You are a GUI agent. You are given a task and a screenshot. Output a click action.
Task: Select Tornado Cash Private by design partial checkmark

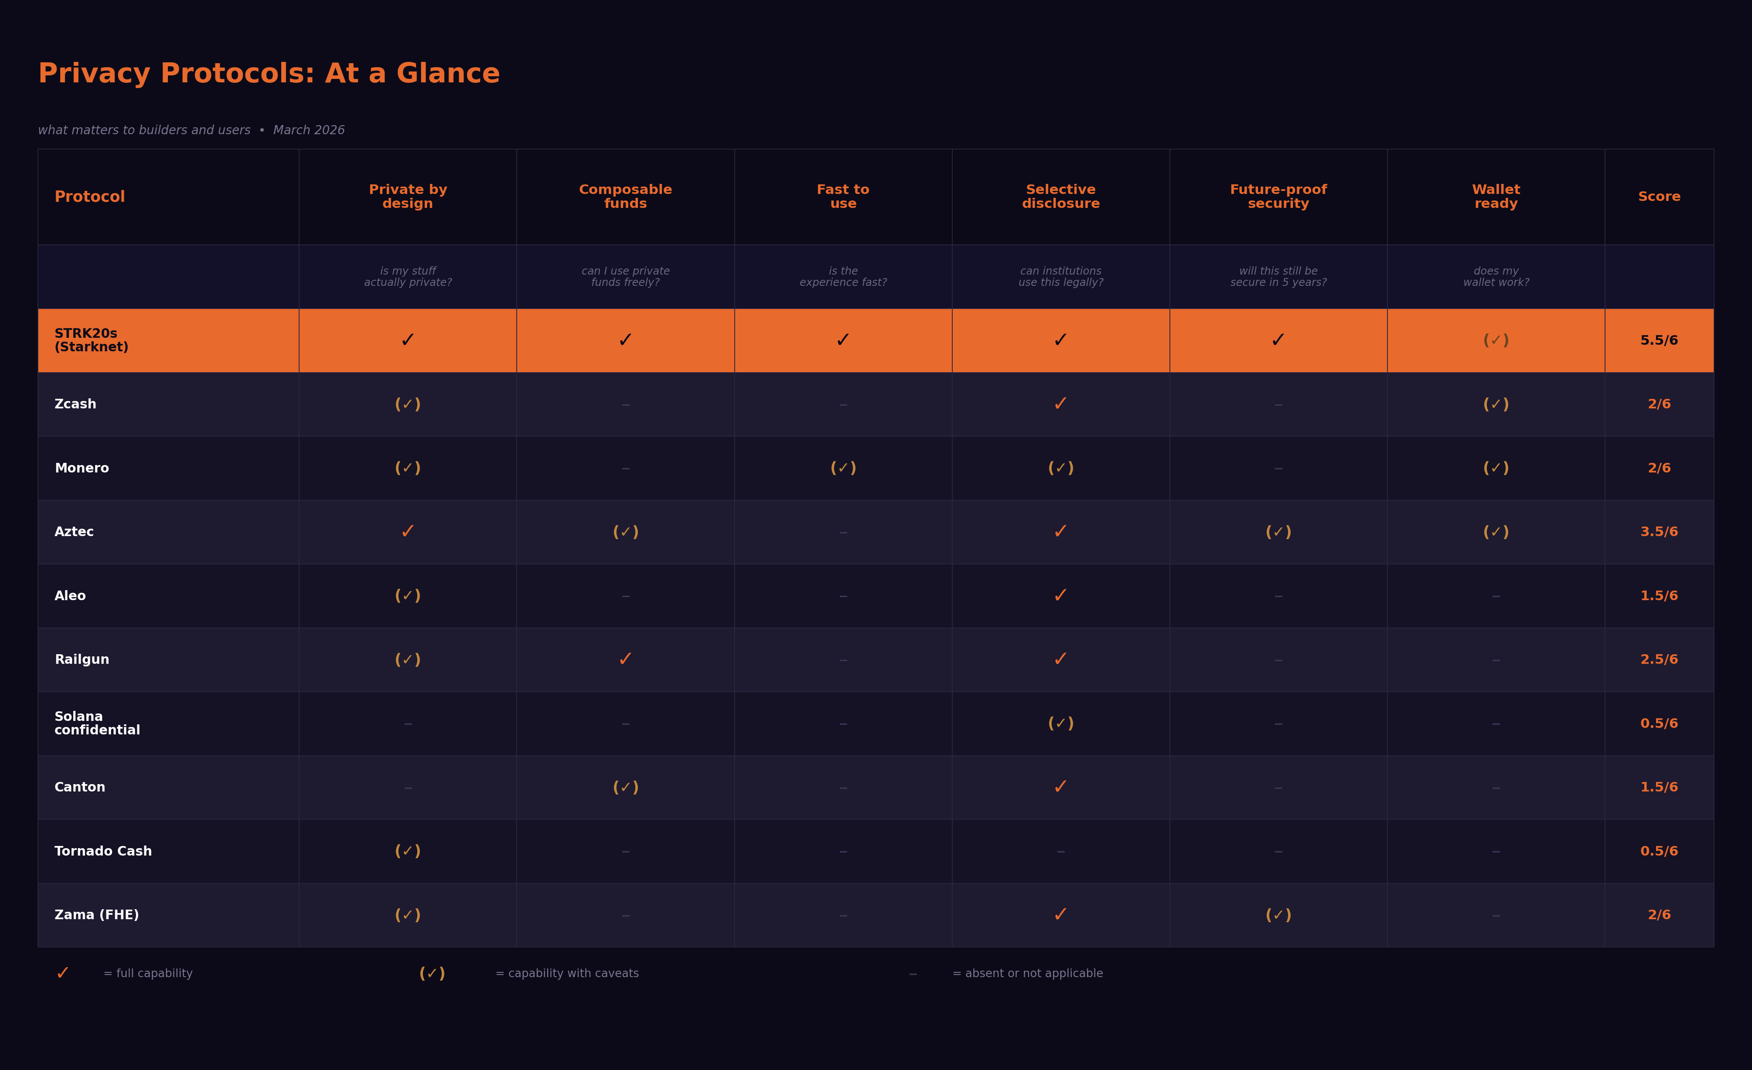click(x=407, y=851)
